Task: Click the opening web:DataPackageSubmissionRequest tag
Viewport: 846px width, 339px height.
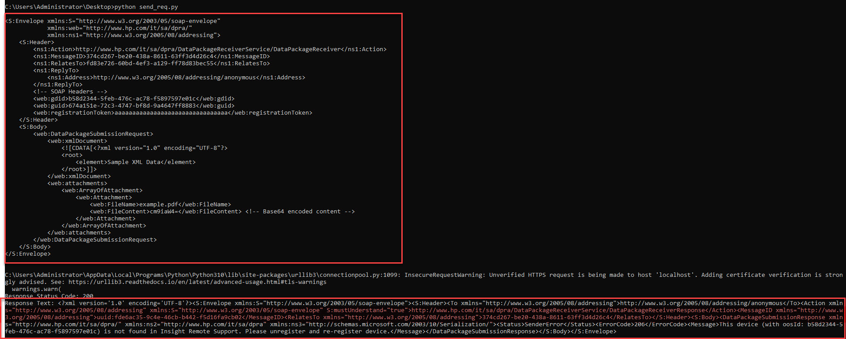Action: (93, 134)
